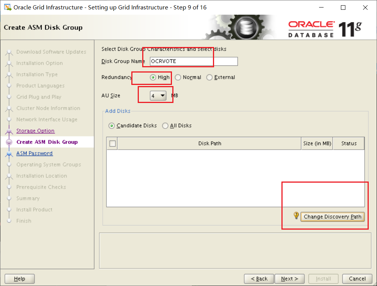Tick the select-all checkbox in disk table header
Viewport: 377px width, 286px height.
click(x=112, y=143)
